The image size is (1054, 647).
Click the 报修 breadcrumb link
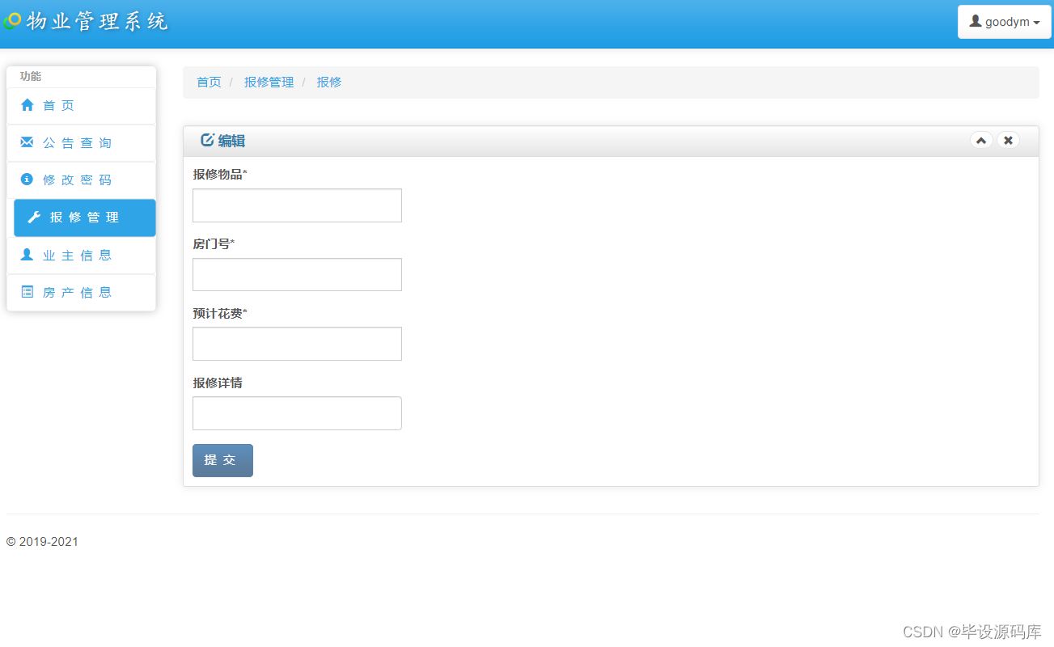[x=329, y=82]
